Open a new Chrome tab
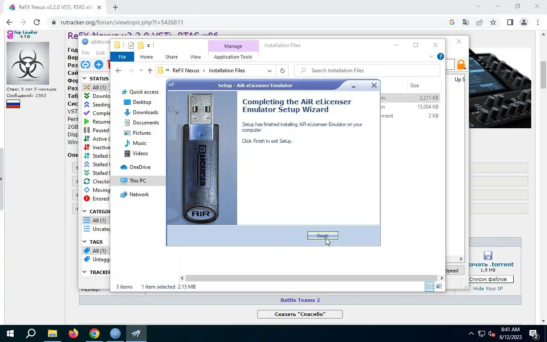 (115, 7)
